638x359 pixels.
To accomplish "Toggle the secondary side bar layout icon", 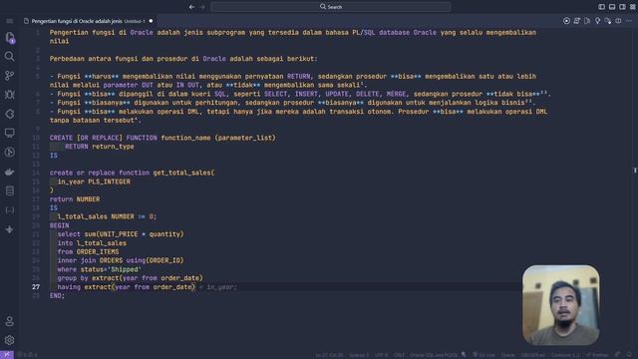I will [x=622, y=7].
